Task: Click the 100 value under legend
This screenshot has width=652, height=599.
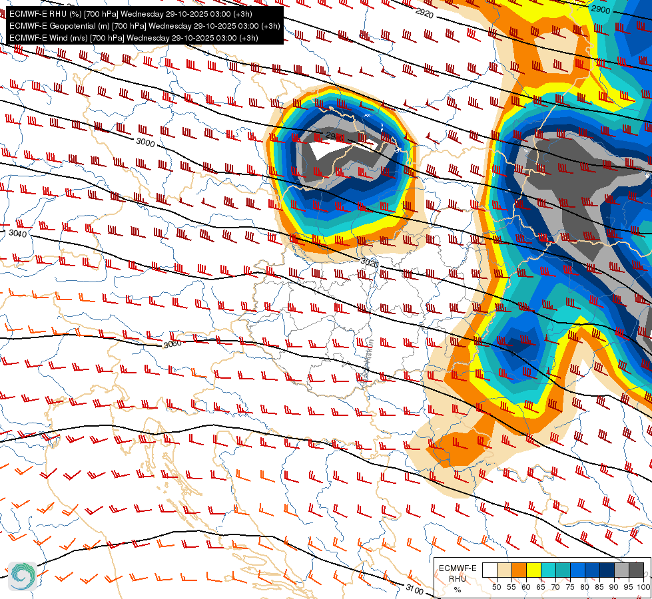Action: coord(643,587)
